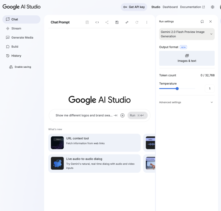221x211 pixels.
Task: Click the Enable saving cloud icon
Action: click(11, 67)
